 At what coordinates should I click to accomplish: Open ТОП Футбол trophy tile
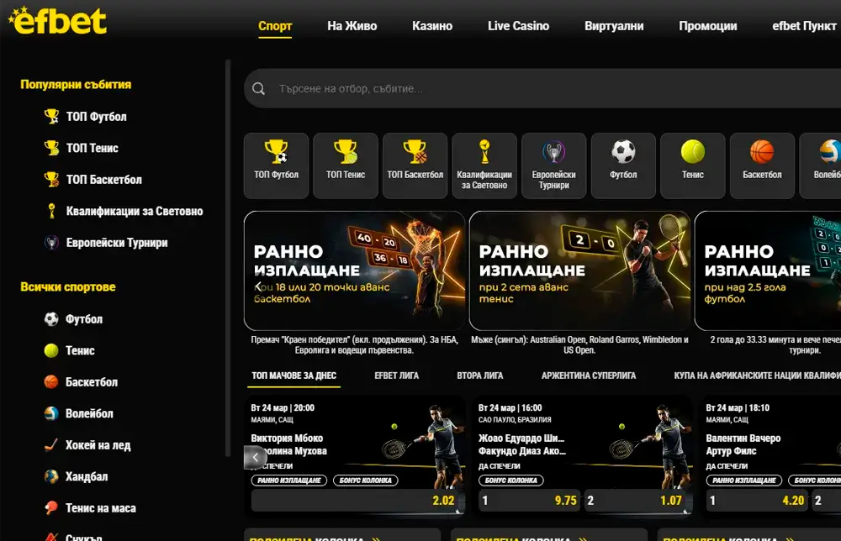[276, 165]
